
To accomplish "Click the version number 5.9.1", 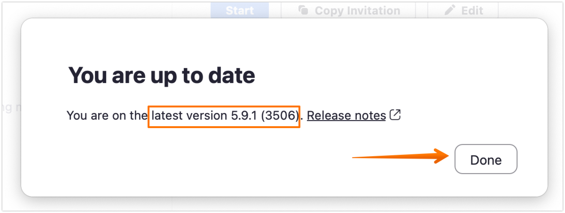I will click(244, 115).
